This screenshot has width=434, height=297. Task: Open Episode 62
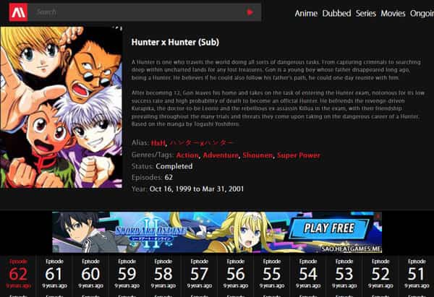(18, 274)
